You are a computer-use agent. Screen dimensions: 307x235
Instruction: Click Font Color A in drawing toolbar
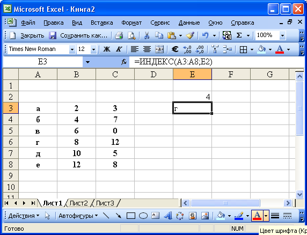pos(257,216)
